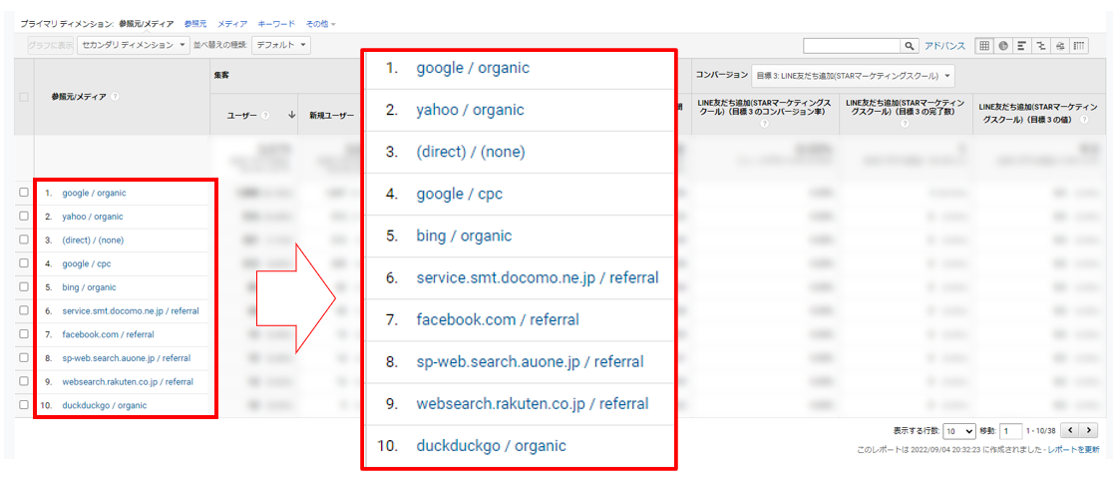
Task: Check the bing / organic row checkbox
Action: tap(23, 287)
